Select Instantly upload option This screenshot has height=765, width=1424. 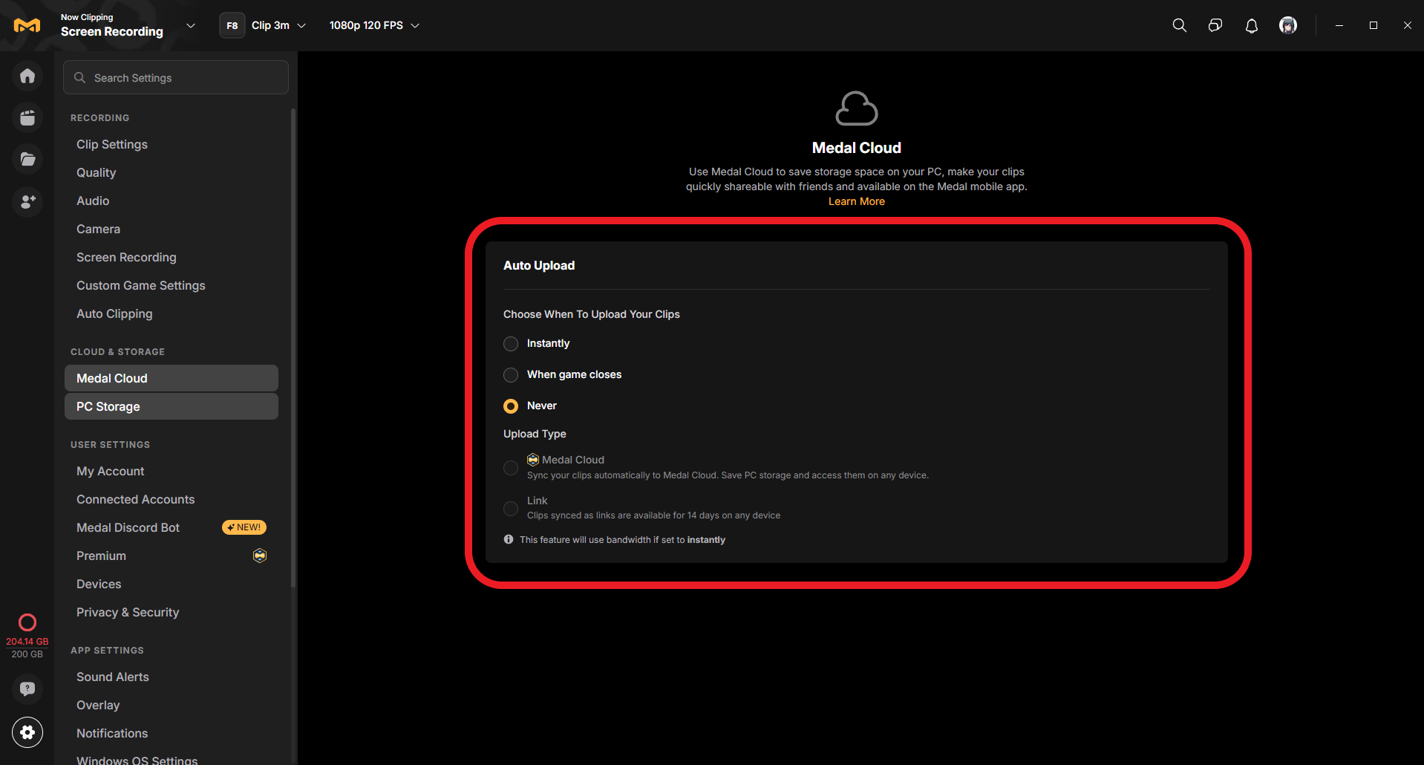pyautogui.click(x=511, y=344)
